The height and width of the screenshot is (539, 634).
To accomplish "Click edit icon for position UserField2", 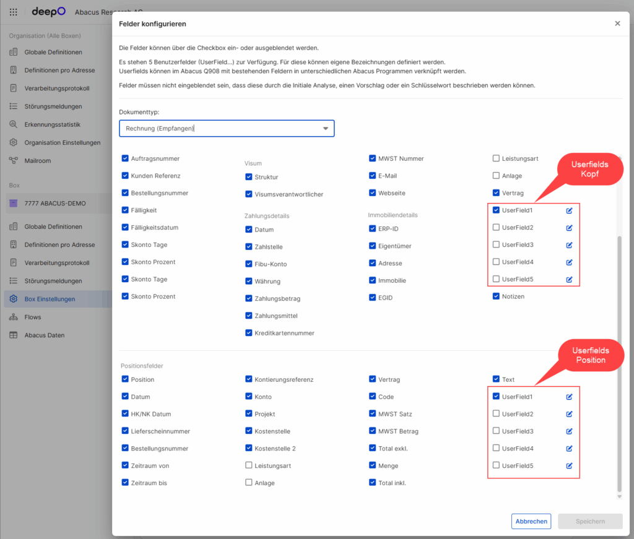I will 570,414.
